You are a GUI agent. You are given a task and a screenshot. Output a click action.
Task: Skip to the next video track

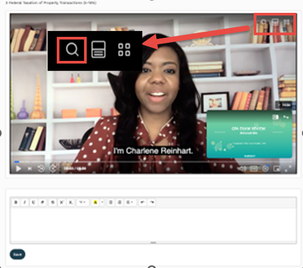click(30, 169)
